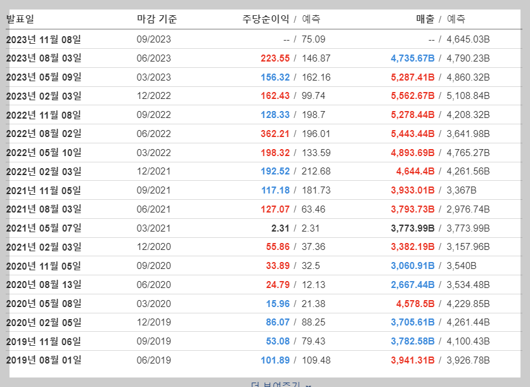Click revenue value 4,735.67B

click(413, 58)
